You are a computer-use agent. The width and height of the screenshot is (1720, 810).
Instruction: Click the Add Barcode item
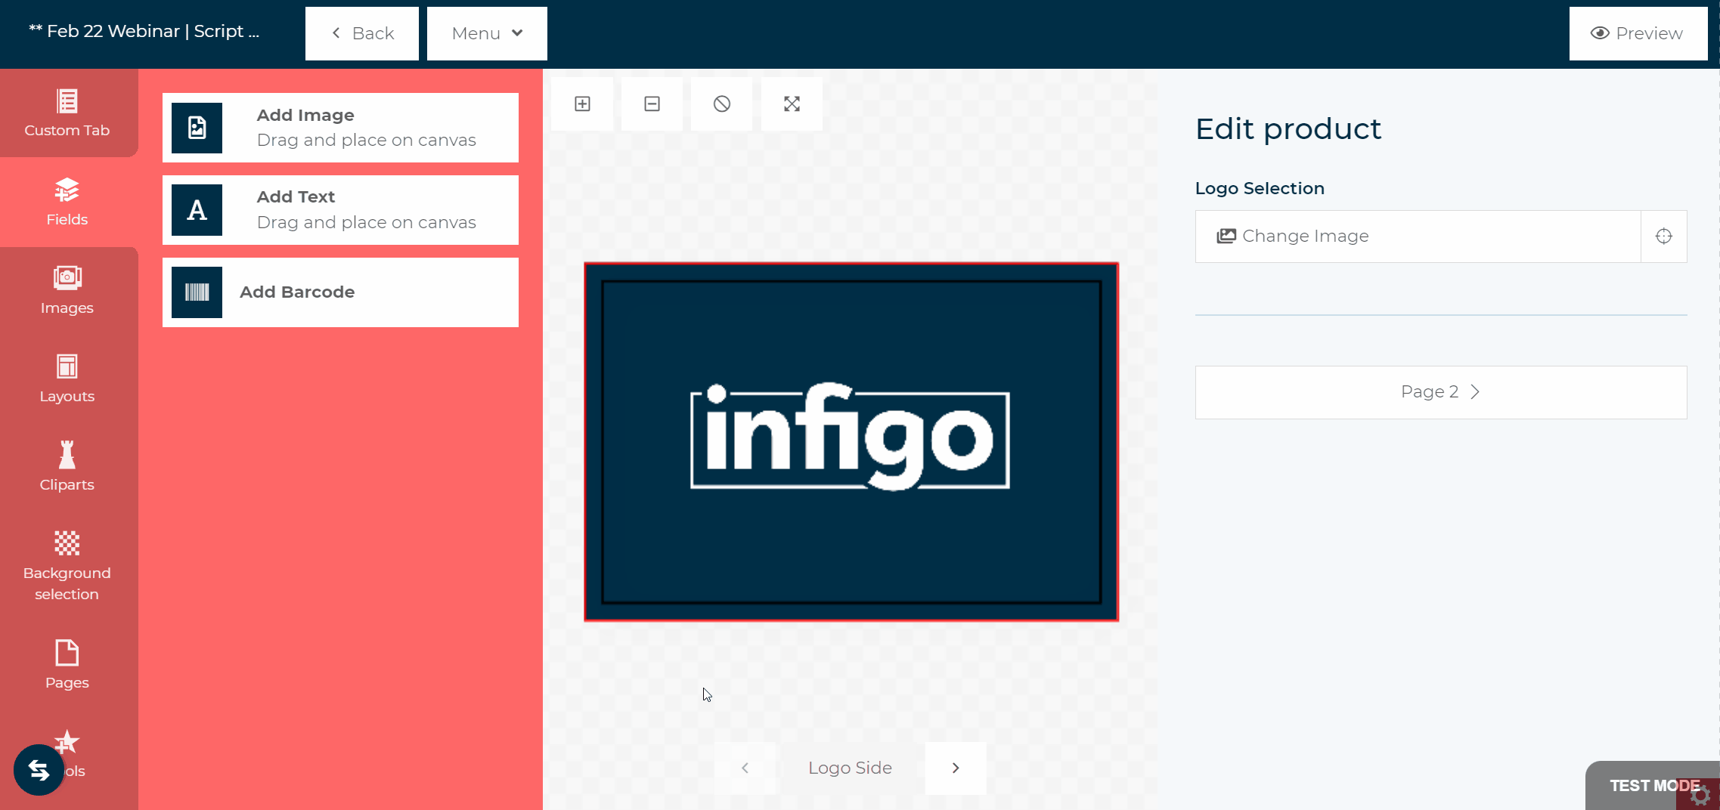(340, 292)
